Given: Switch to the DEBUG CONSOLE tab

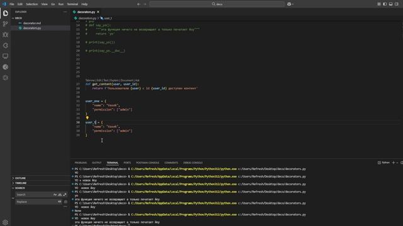Looking at the screenshot, I should pos(193,163).
